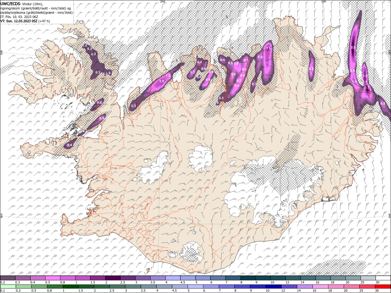Select the 'VT: Sun. 12.03.2023 05Z' valid time text
The width and height of the screenshot is (391, 293).
click(19, 21)
